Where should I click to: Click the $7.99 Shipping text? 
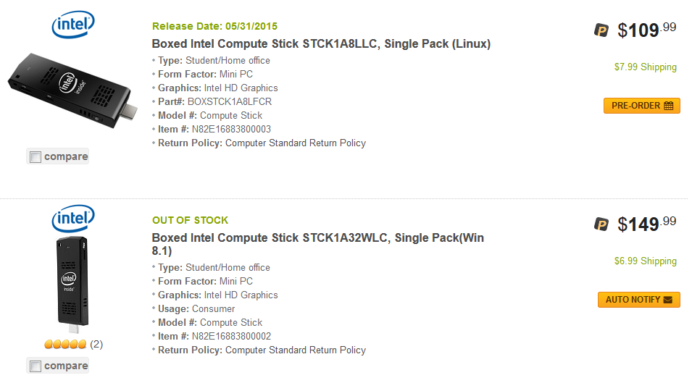[645, 67]
